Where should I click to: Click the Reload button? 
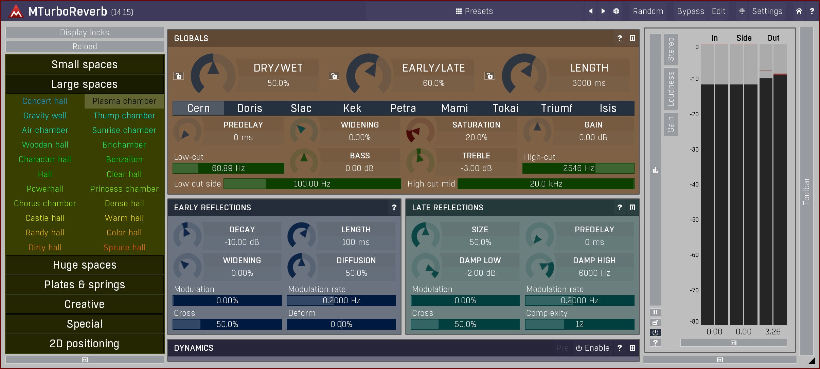click(85, 46)
